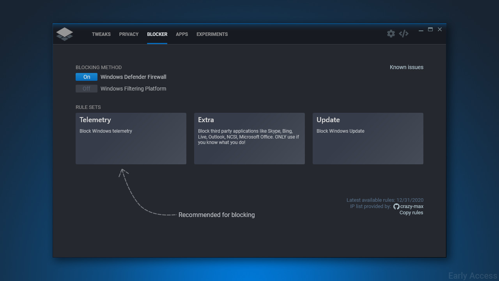499x281 pixels.
Task: Click the source code brackets icon
Action: point(403,34)
